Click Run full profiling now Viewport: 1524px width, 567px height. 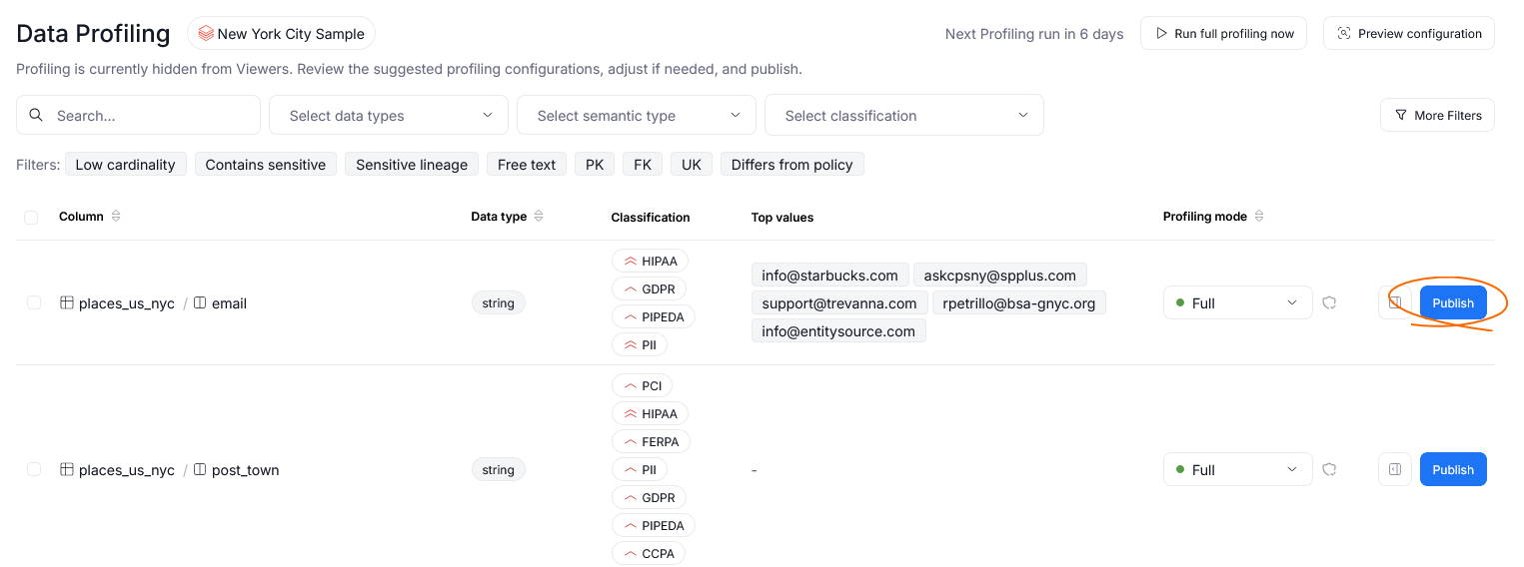point(1223,33)
